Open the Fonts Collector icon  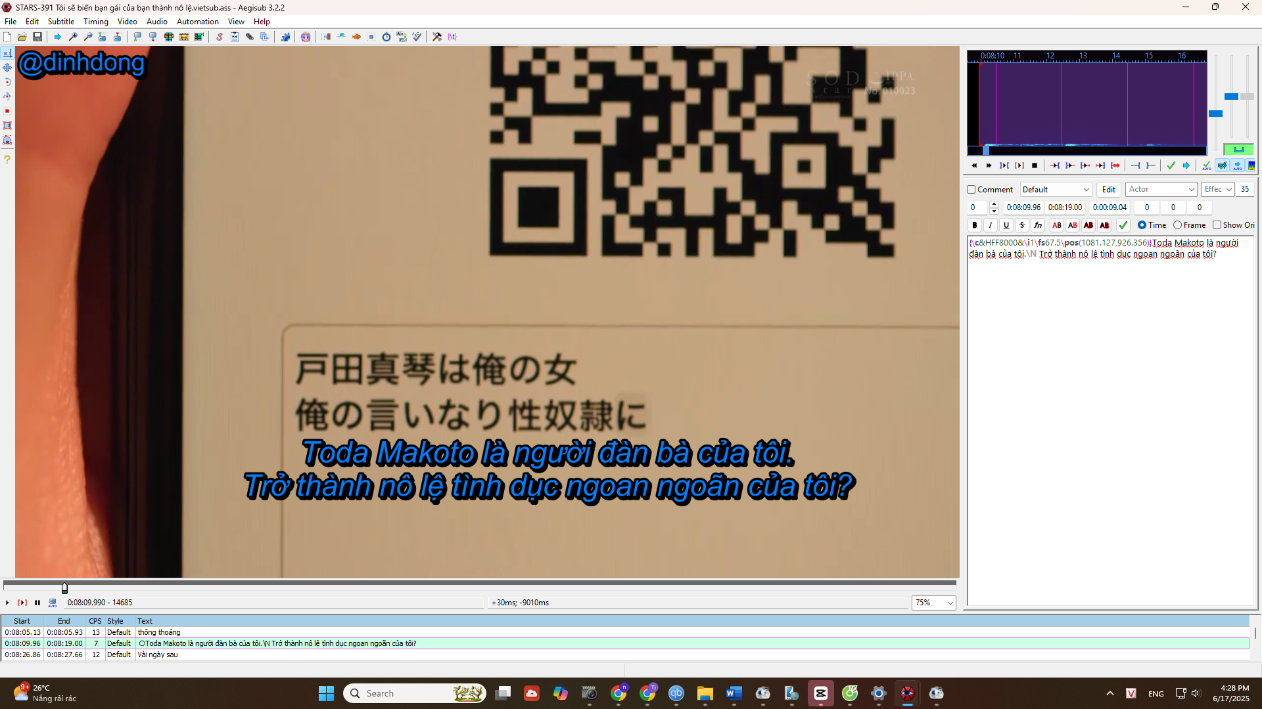pos(265,37)
